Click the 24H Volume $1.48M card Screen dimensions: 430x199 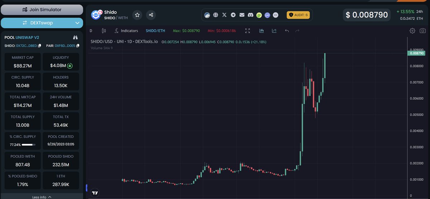[61, 101]
